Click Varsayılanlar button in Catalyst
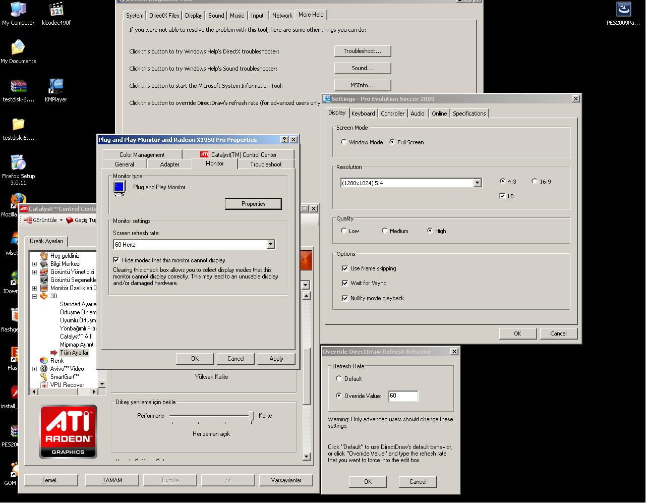 pyautogui.click(x=286, y=480)
